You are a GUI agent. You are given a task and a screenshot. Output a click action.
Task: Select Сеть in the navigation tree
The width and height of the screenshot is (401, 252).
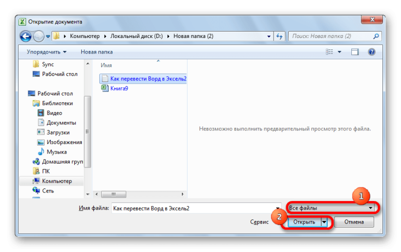[x=43, y=191]
